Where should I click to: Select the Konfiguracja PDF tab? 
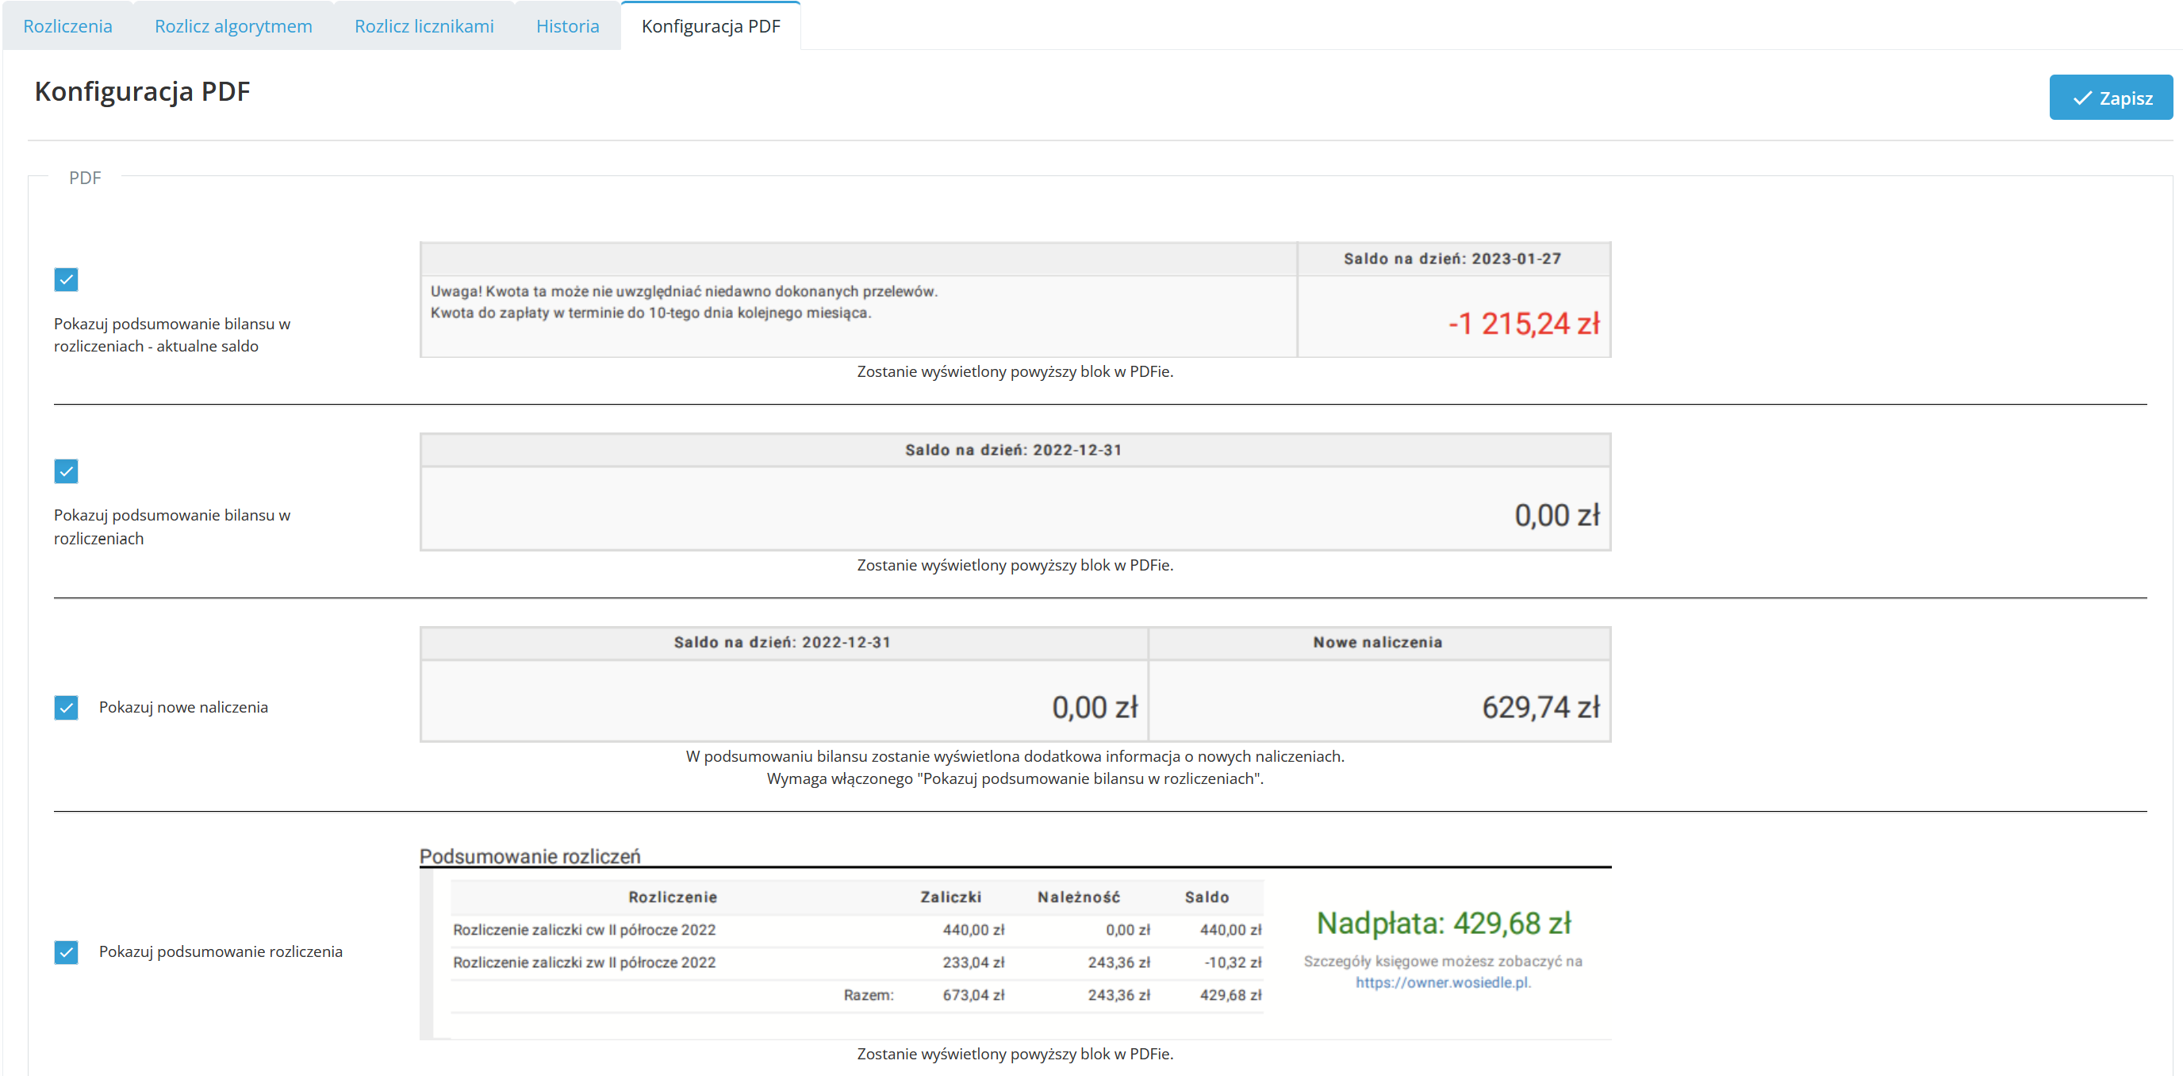(710, 26)
